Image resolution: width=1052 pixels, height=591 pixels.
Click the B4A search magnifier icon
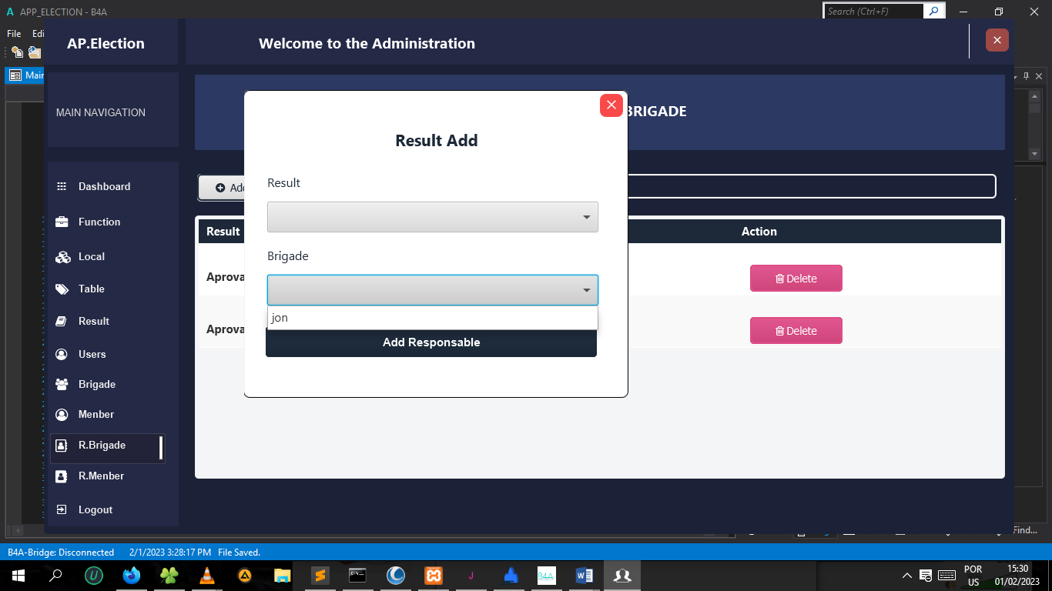coord(934,12)
